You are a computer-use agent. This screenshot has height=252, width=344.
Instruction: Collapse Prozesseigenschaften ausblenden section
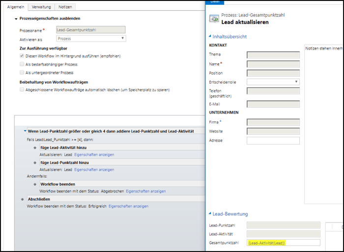click(x=16, y=19)
